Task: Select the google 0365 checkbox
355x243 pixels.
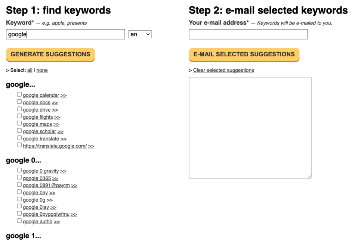Action: point(19,178)
